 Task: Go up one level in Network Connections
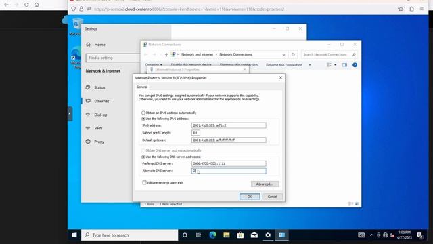point(166,54)
